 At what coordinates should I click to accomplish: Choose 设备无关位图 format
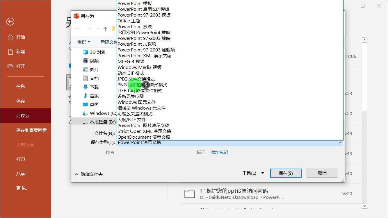[230, 97]
